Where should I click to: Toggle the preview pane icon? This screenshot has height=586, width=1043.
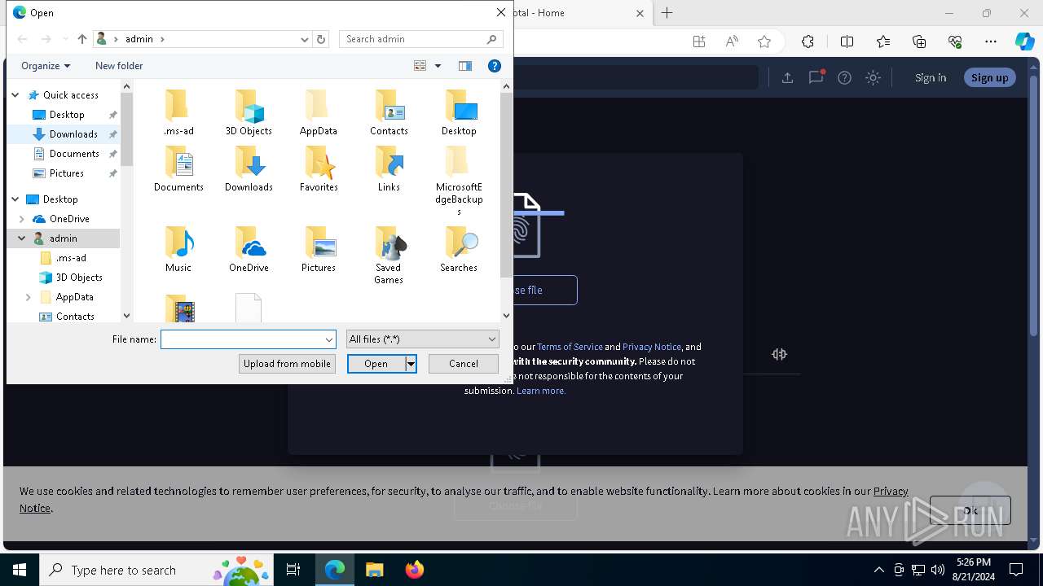465,66
